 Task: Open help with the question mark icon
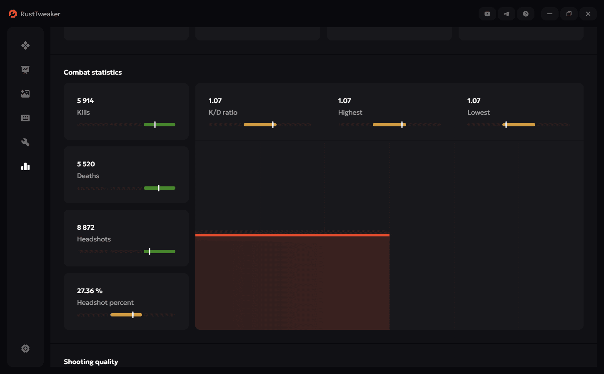click(x=525, y=14)
